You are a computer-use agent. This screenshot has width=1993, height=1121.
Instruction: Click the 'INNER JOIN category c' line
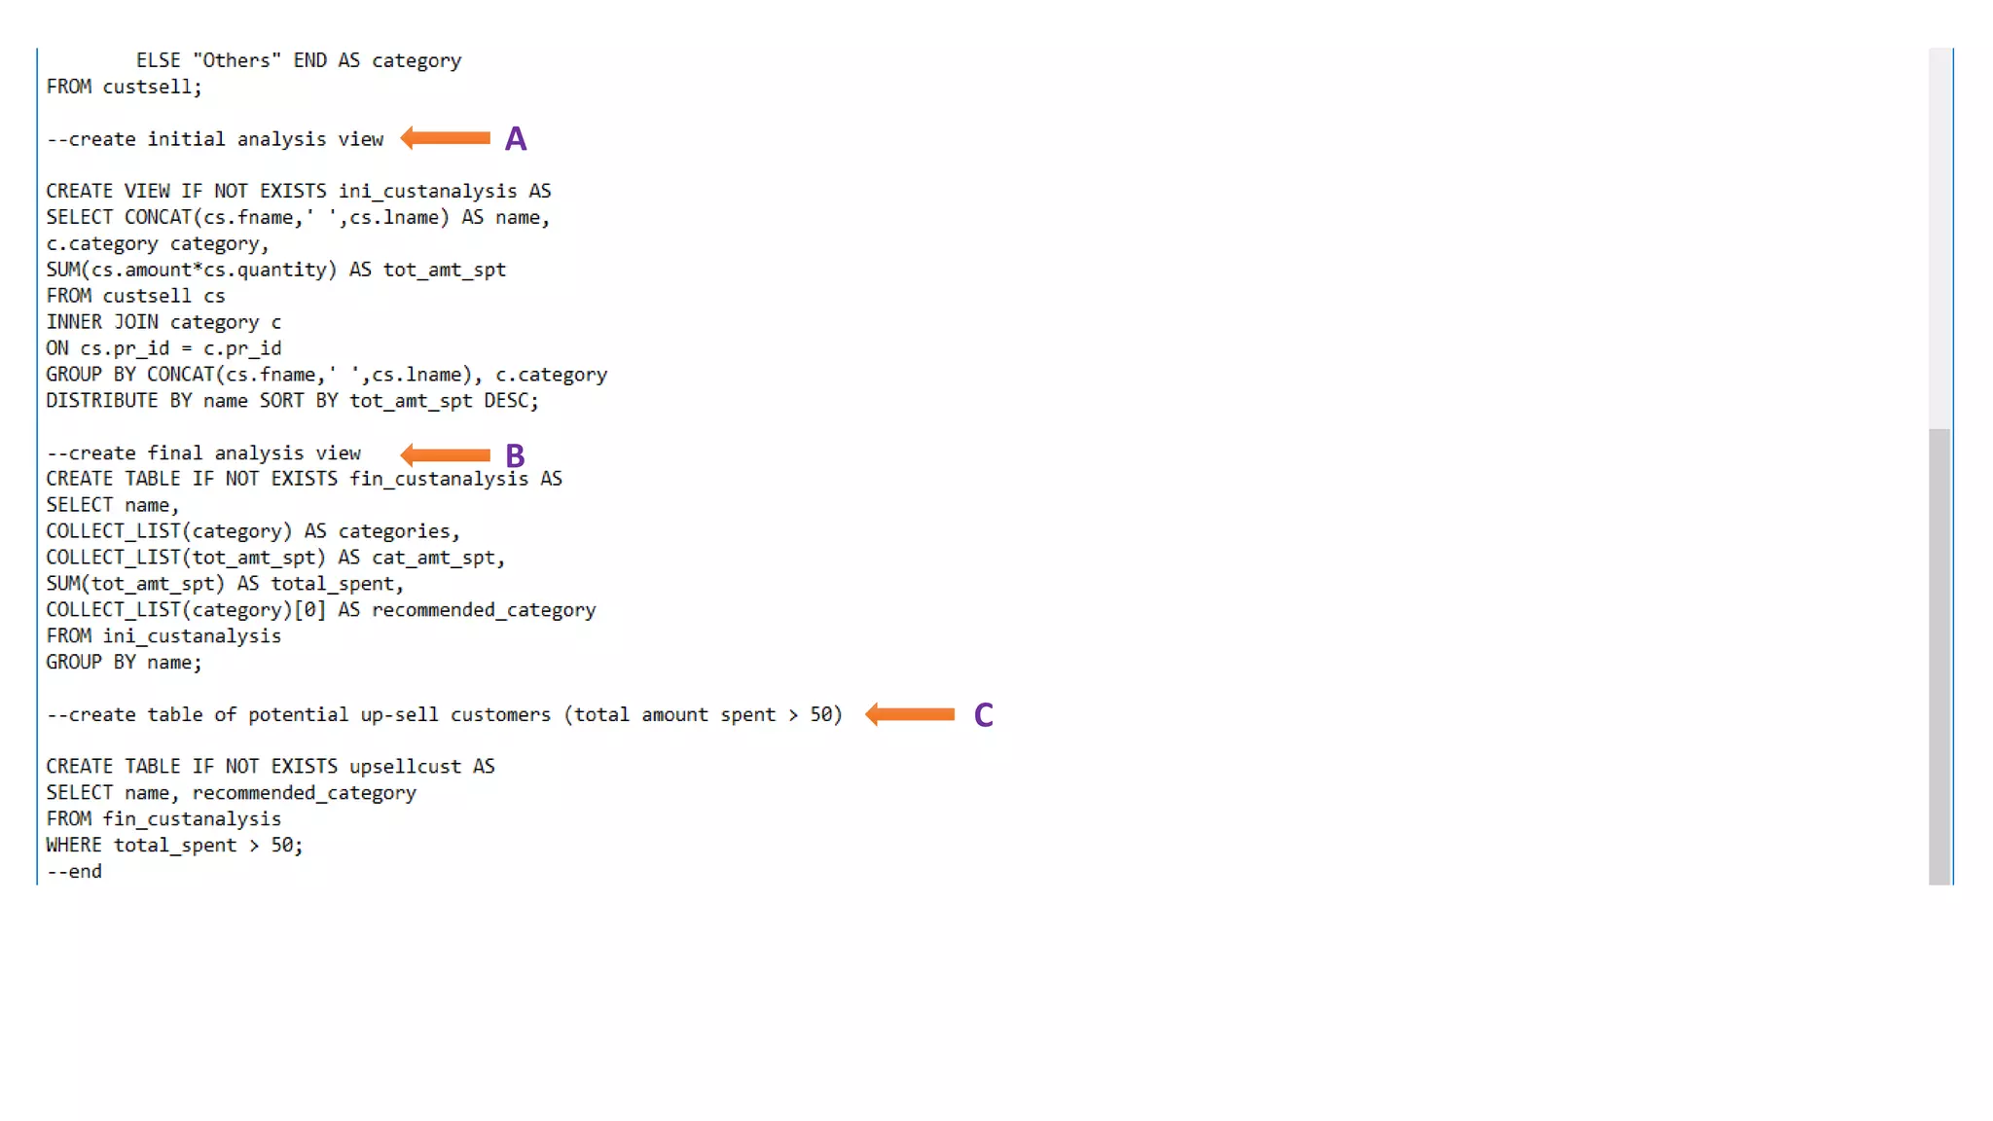pos(163,322)
